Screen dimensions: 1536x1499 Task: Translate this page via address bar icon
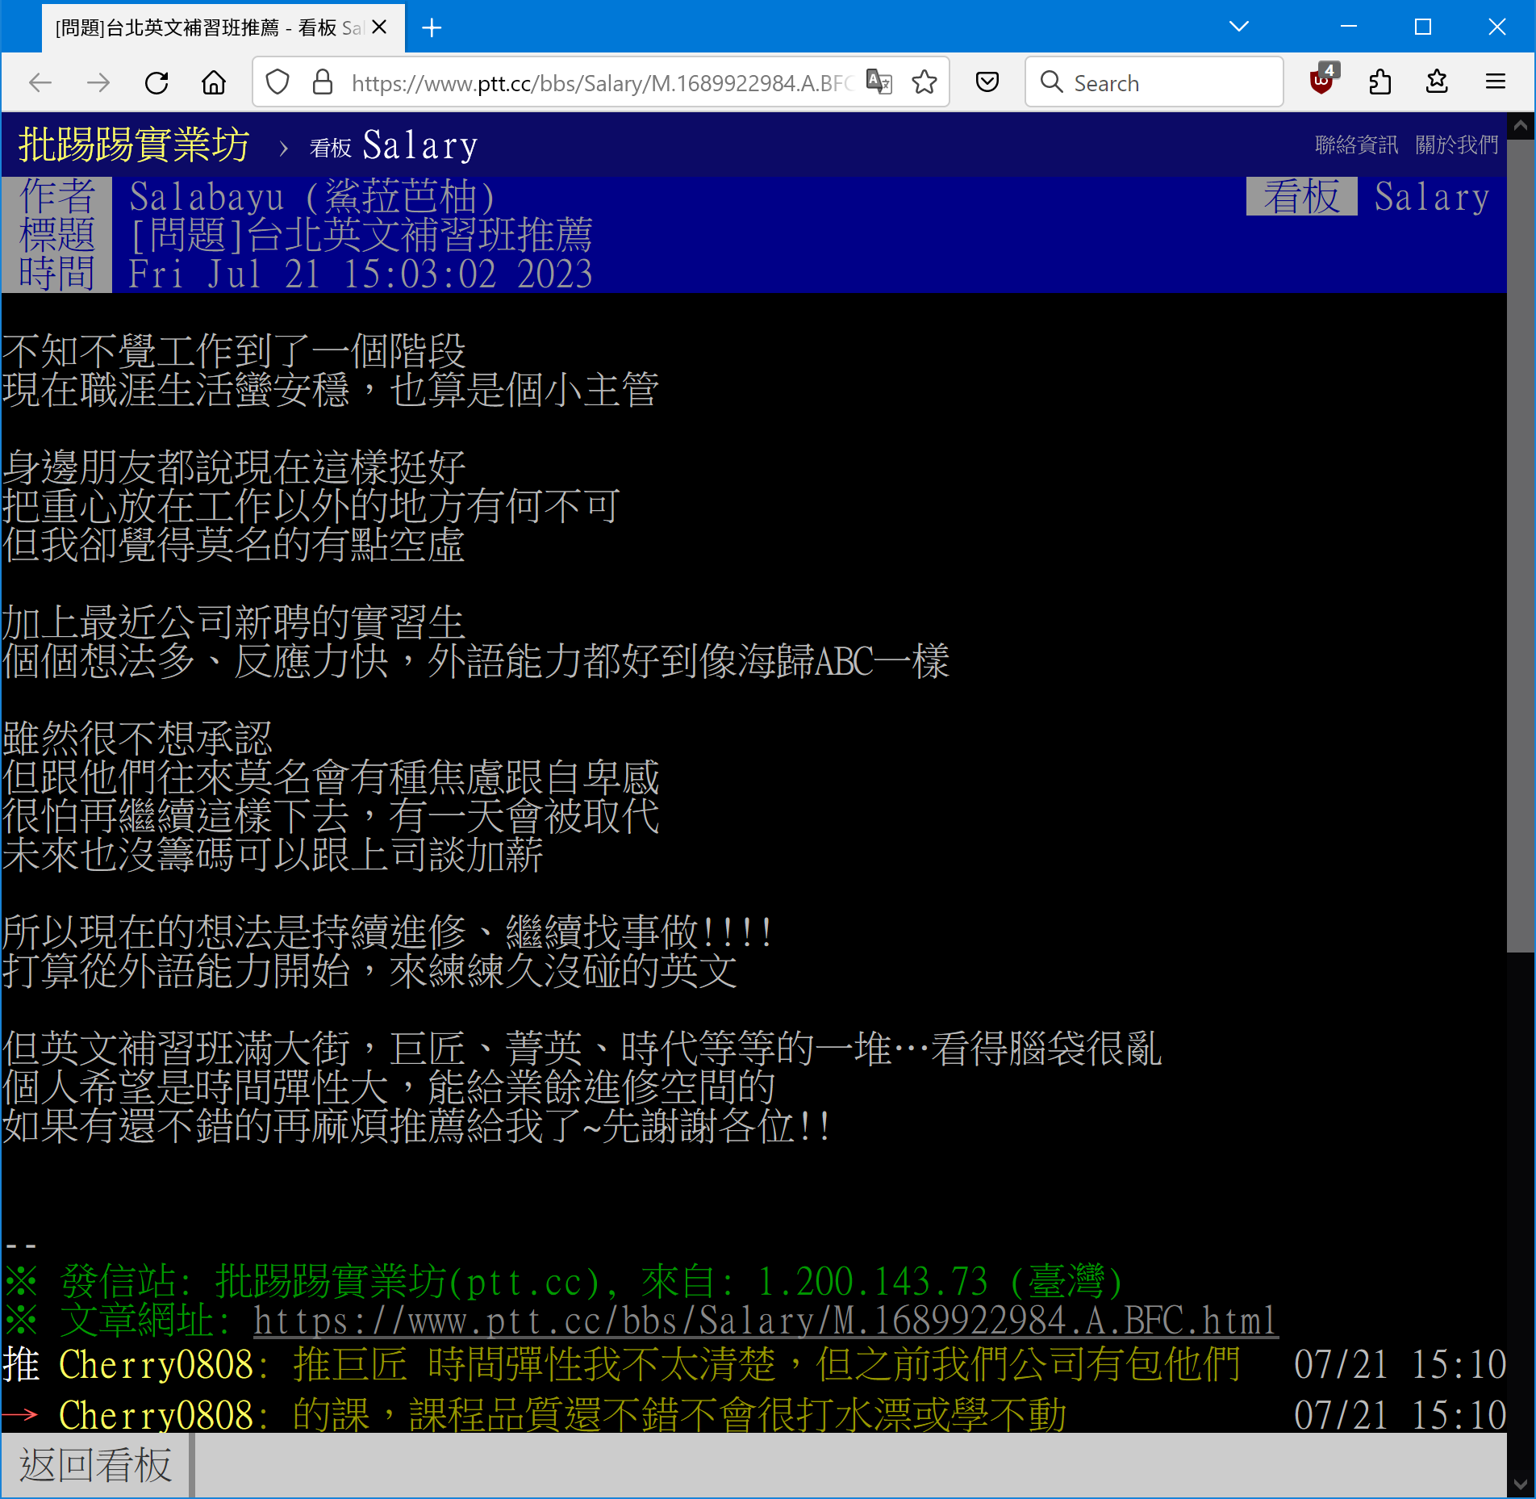(x=879, y=82)
